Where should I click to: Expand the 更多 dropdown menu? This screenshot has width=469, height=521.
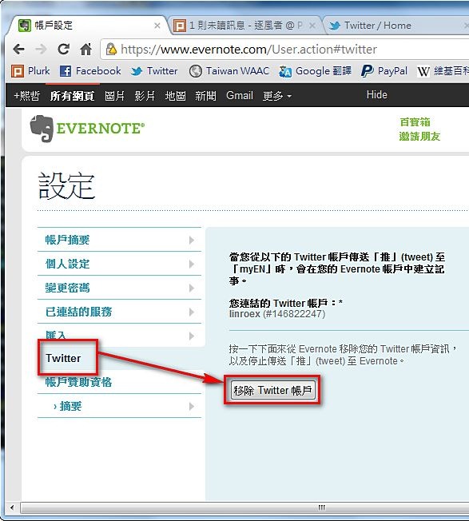tap(277, 96)
